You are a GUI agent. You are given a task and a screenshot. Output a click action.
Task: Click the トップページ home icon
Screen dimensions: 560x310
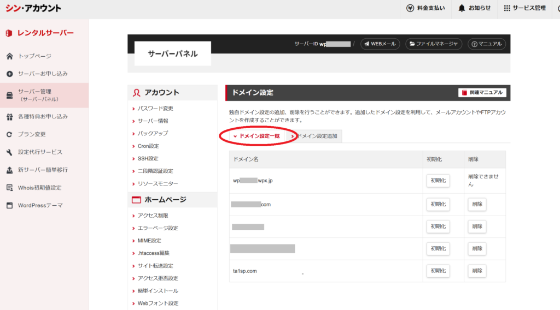tap(9, 56)
